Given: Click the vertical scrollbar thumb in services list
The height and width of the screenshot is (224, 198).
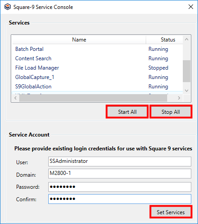Looking at the screenshot, I should (186, 71).
